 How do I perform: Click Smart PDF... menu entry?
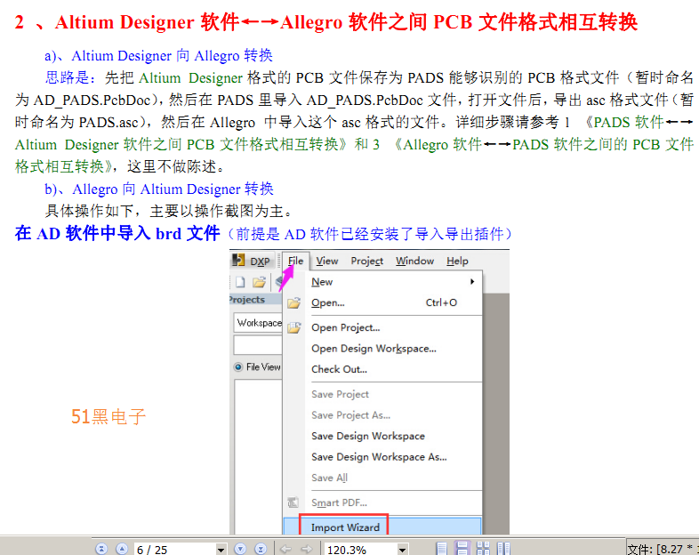[382, 503]
